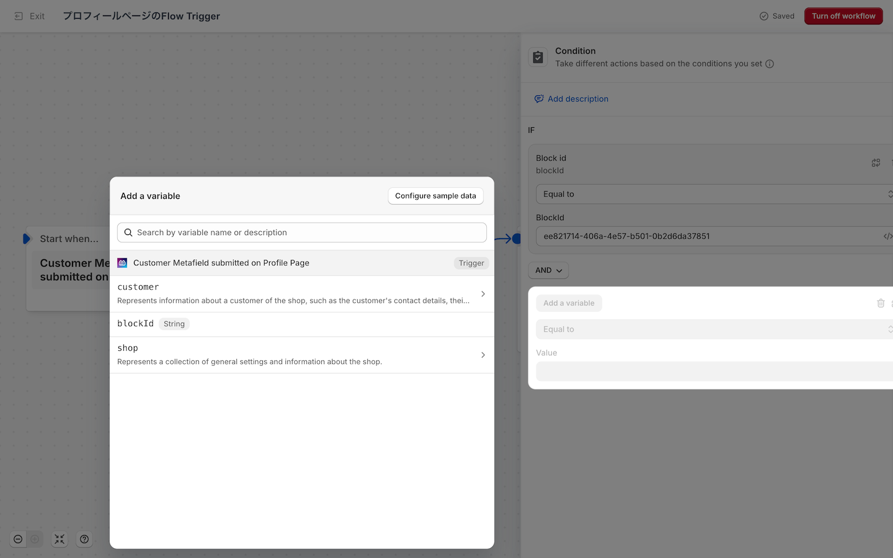Click the zoom out canvas icon
Screen dimensions: 893x558
coord(18,539)
